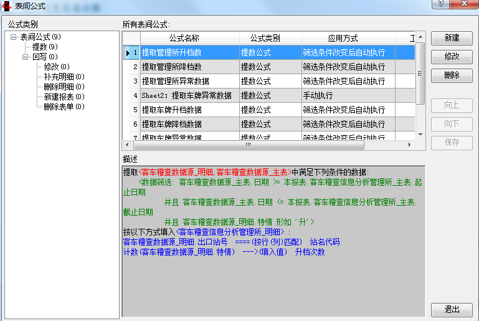Click the 应用方式 column header
The image size is (479, 321).
point(343,39)
